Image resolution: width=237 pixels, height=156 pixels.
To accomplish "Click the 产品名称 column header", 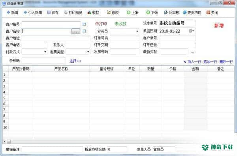I will point(61,69).
